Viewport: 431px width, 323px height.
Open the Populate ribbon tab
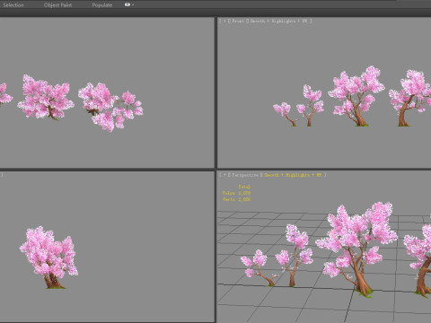102,5
